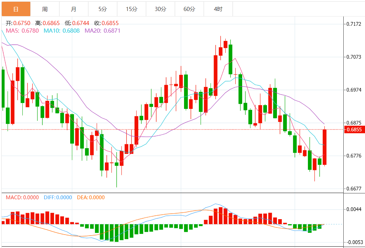Click the close price value 0.6855
Screen dimensions: 365x248
110,23
